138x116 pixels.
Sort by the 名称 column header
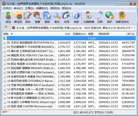[x=29, y=34]
